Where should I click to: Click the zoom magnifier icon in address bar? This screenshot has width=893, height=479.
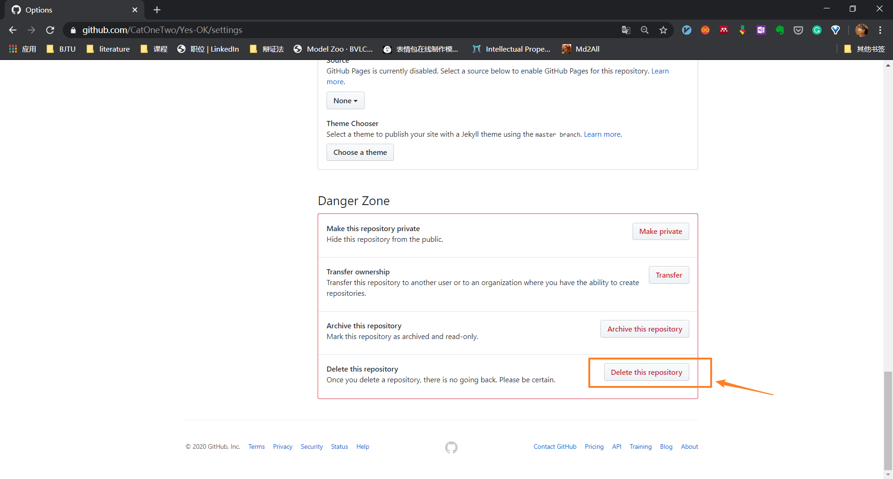[645, 30]
